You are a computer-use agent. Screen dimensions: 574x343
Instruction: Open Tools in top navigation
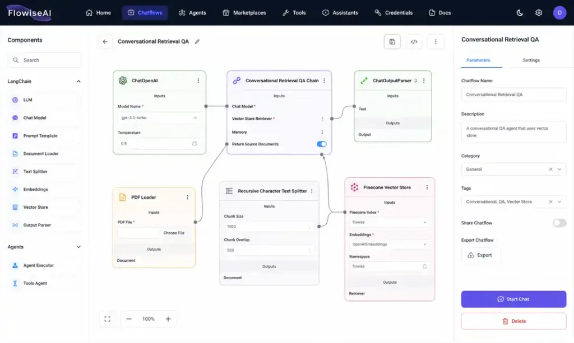click(294, 13)
